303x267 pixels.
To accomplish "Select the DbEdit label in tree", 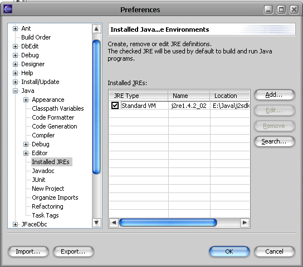I will 30,46.
